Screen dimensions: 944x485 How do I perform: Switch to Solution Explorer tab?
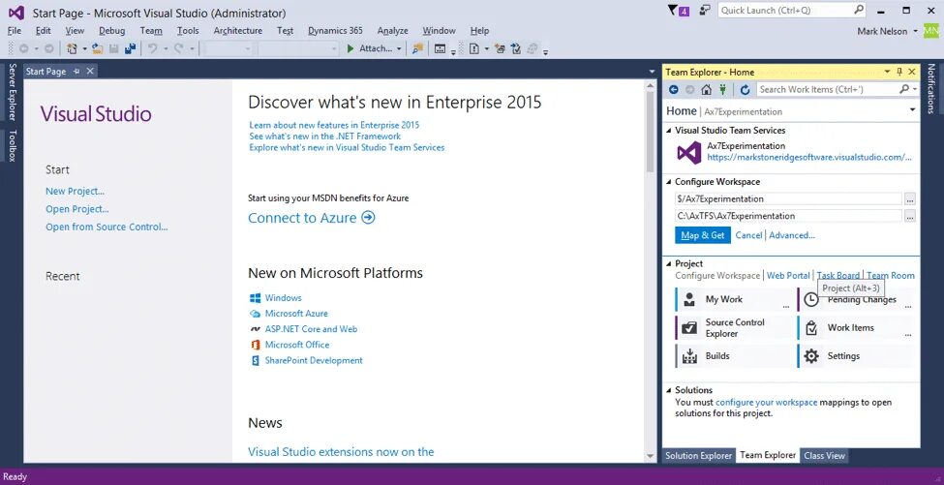pyautogui.click(x=698, y=456)
